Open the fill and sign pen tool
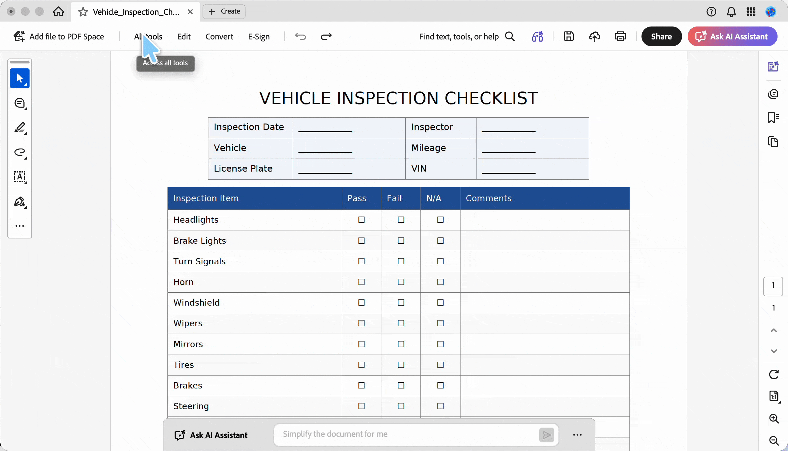 20,202
